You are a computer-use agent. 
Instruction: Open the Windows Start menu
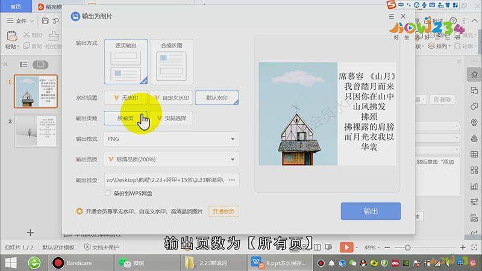(11, 263)
